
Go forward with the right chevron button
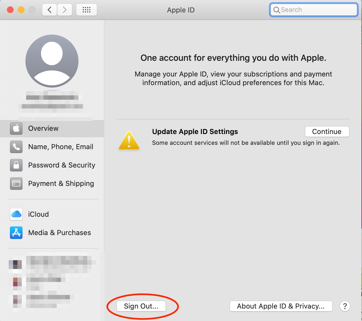(65, 10)
